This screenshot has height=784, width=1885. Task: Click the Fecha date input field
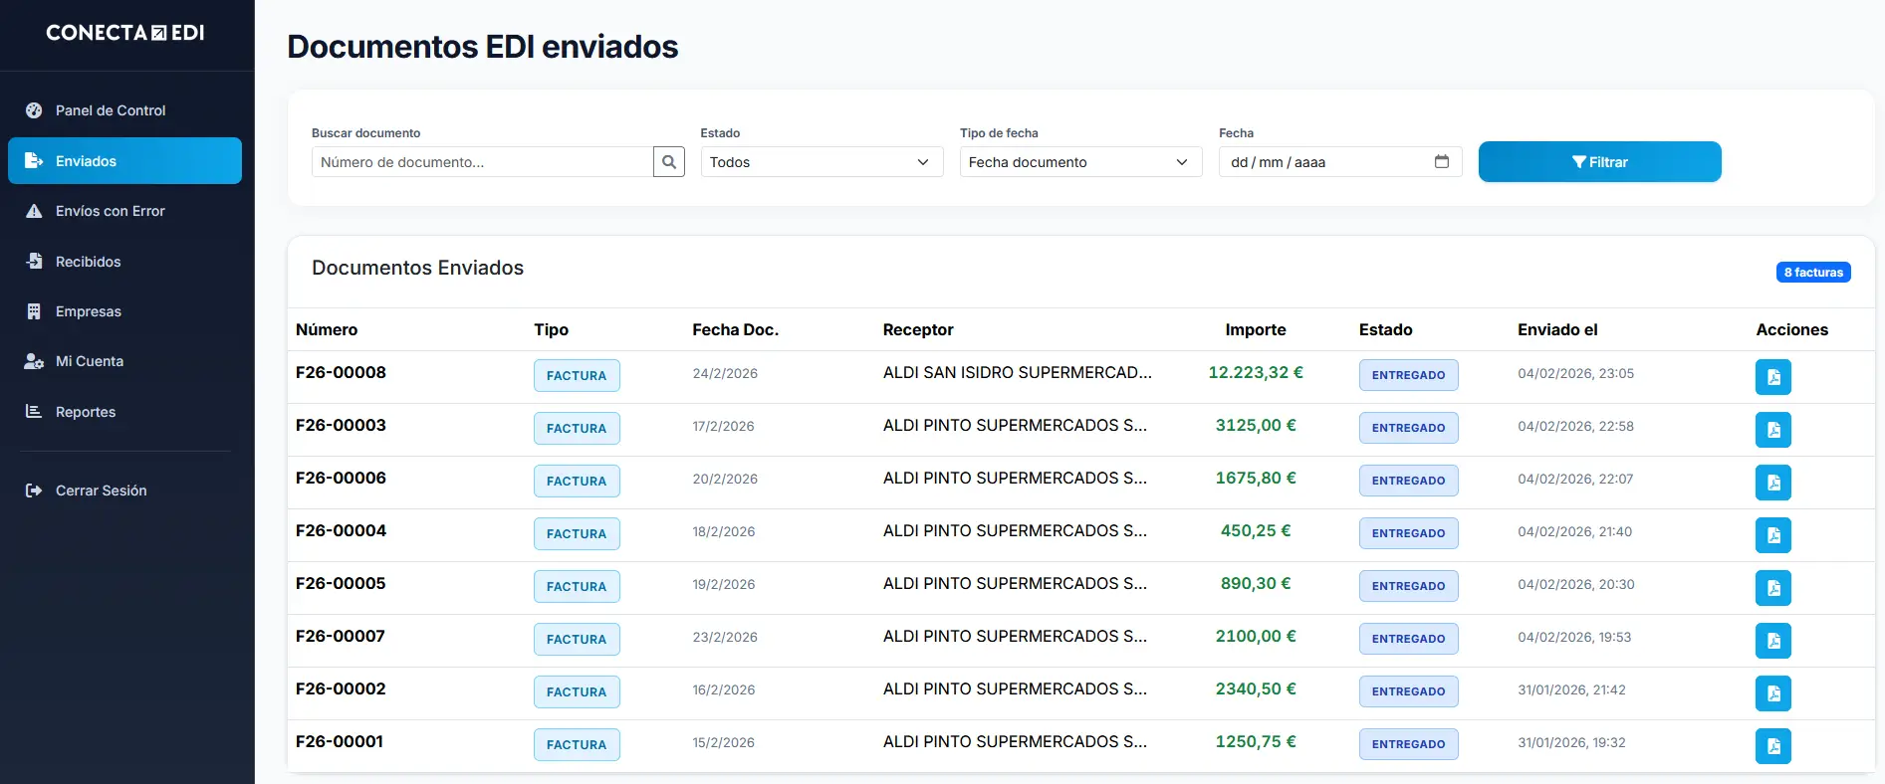1324,162
